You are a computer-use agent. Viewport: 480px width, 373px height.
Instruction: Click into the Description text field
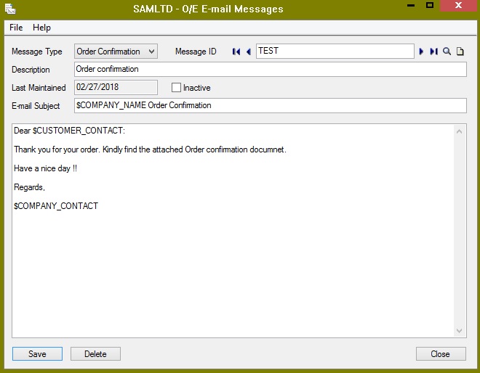tap(271, 70)
